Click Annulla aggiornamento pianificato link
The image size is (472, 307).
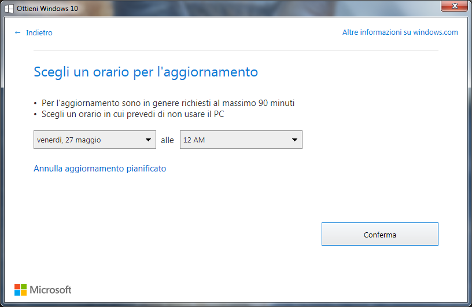[x=100, y=169]
